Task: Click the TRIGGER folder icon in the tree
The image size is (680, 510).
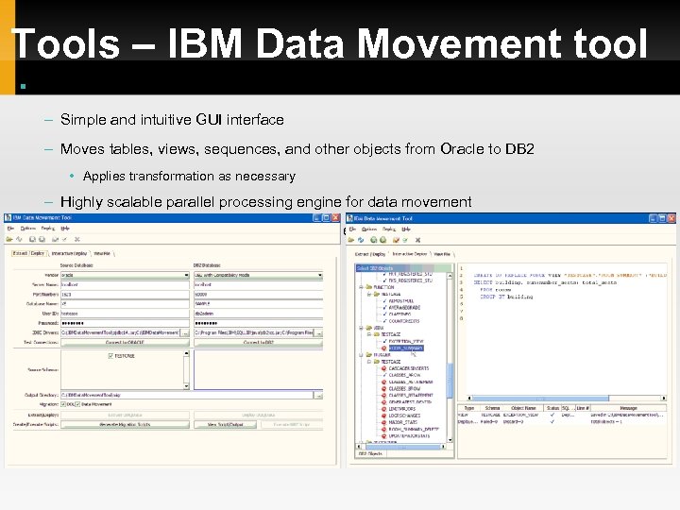Action: 369,355
